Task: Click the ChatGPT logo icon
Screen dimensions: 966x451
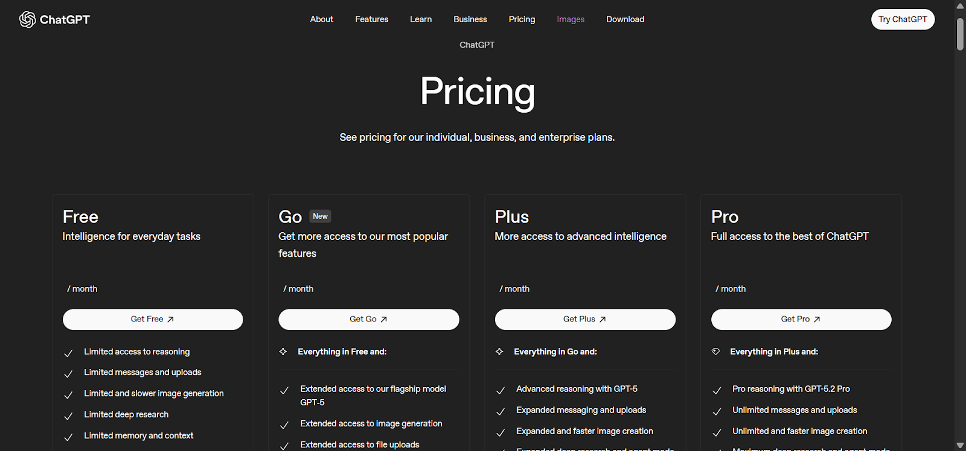Action: pyautogui.click(x=27, y=19)
